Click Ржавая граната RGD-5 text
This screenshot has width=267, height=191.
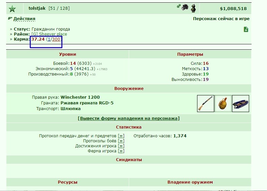point(87,103)
